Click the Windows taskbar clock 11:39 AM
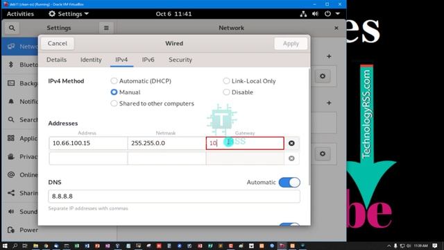The height and width of the screenshot is (250, 444). [420, 246]
